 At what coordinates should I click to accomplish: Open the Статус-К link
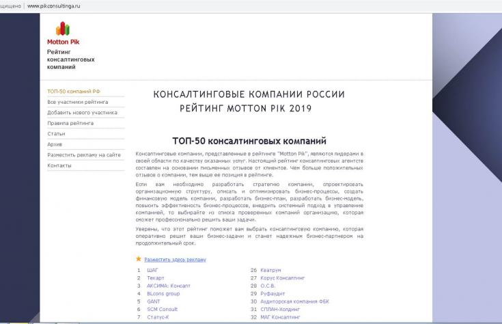[158, 317]
